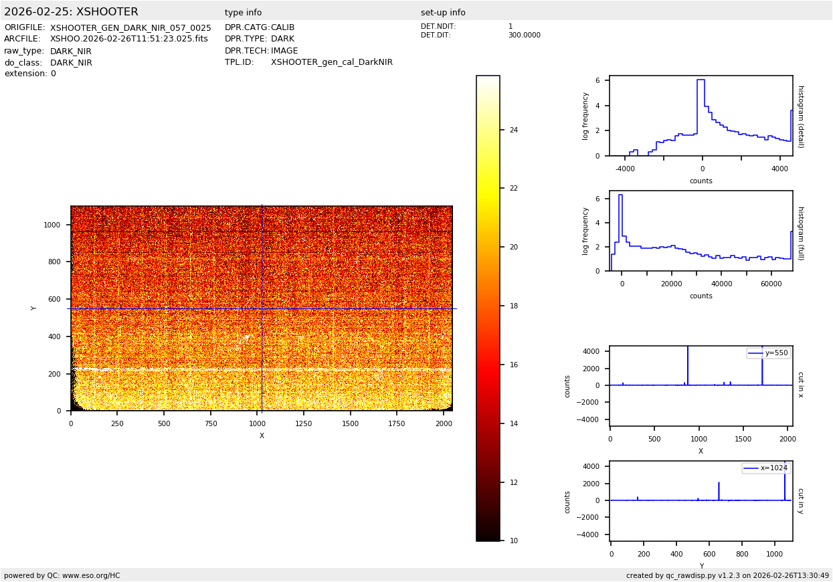This screenshot has width=833, height=582.
Task: Click the 'type info' section header
Action: point(243,13)
